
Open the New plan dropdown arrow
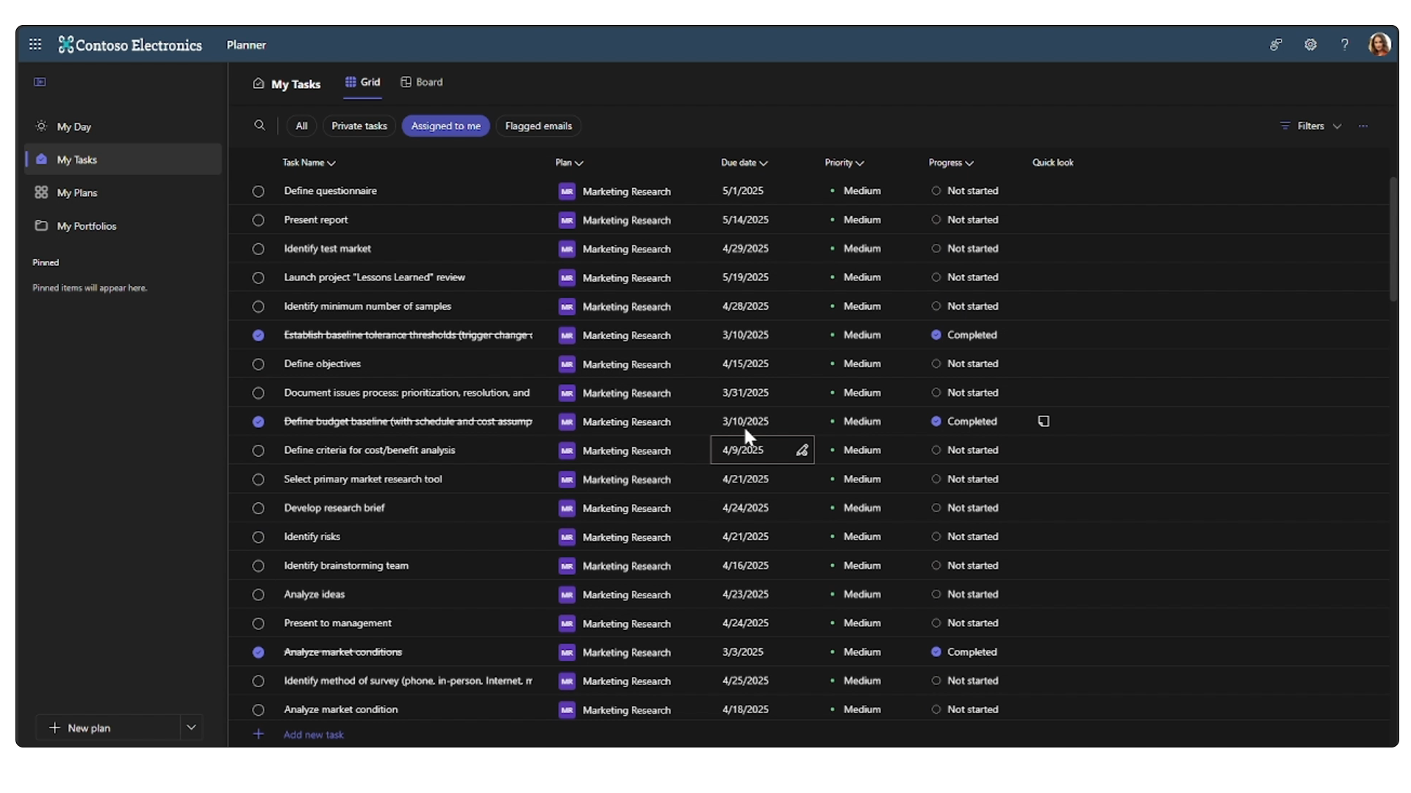(191, 728)
